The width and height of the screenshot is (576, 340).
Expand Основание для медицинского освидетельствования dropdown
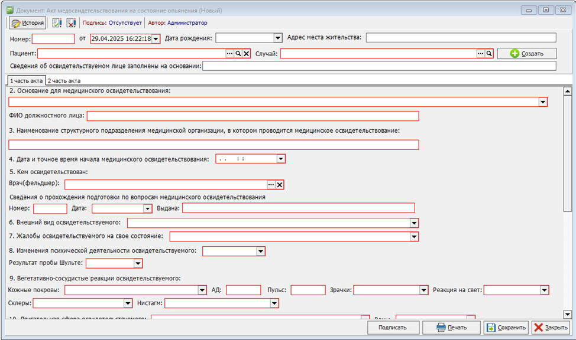pos(543,102)
